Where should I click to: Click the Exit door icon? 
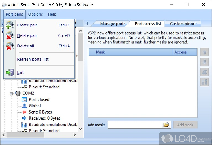10,72
